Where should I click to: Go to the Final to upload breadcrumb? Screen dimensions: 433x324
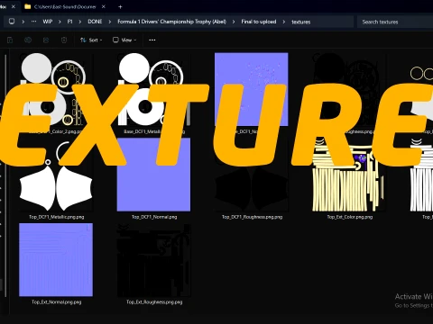259,22
